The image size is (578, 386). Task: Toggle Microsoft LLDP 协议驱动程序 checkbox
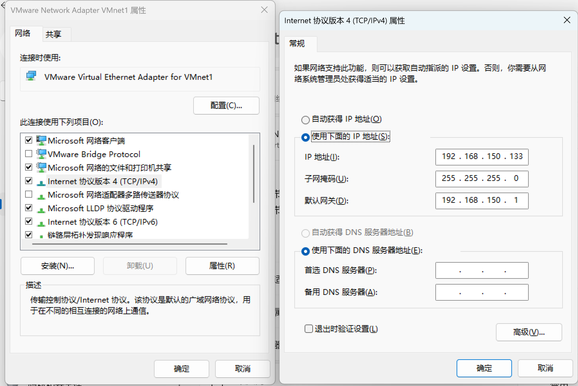coord(29,208)
